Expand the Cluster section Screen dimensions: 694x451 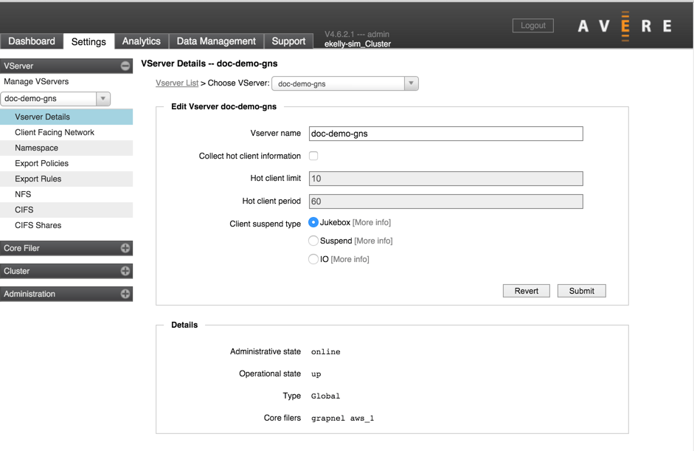124,271
